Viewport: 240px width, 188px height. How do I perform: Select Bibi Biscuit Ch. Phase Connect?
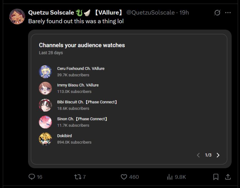tap(78, 105)
